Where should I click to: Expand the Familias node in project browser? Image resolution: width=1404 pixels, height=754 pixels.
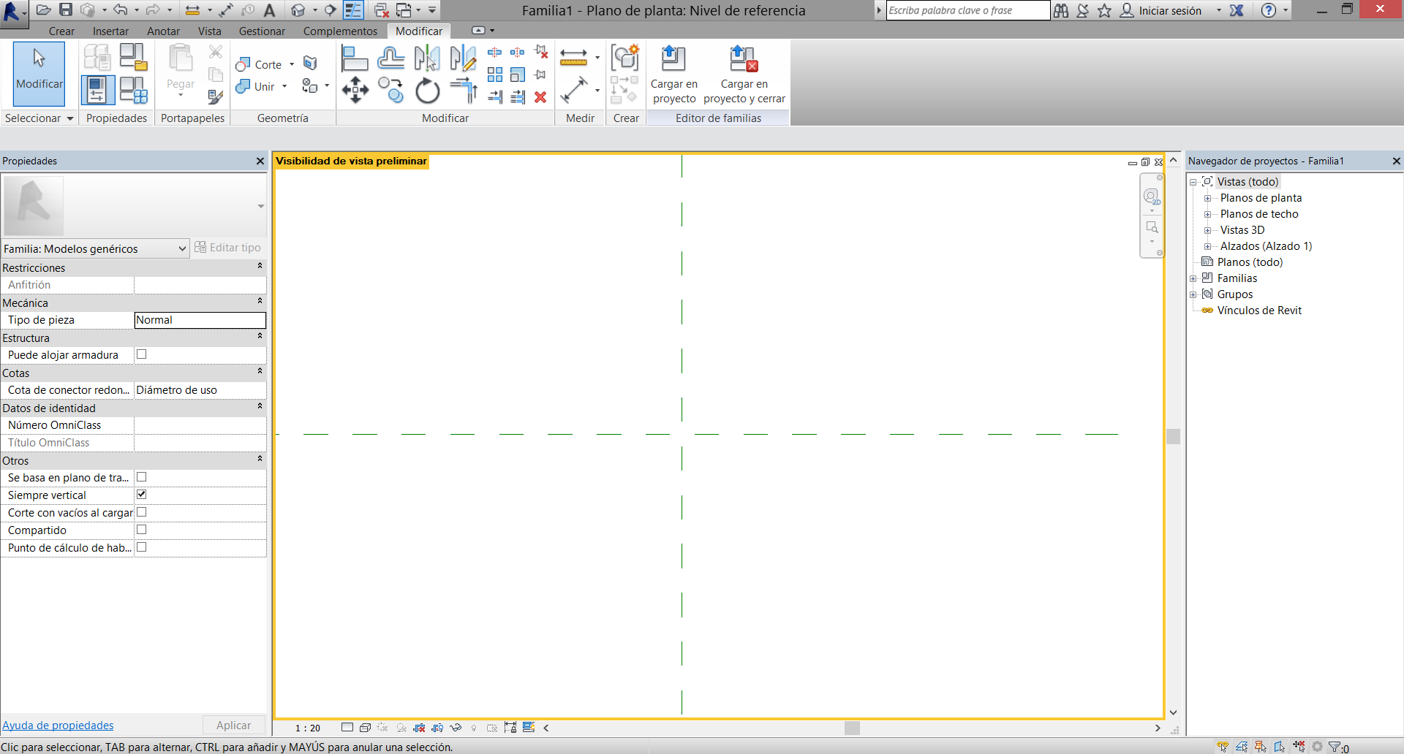click(x=1195, y=278)
